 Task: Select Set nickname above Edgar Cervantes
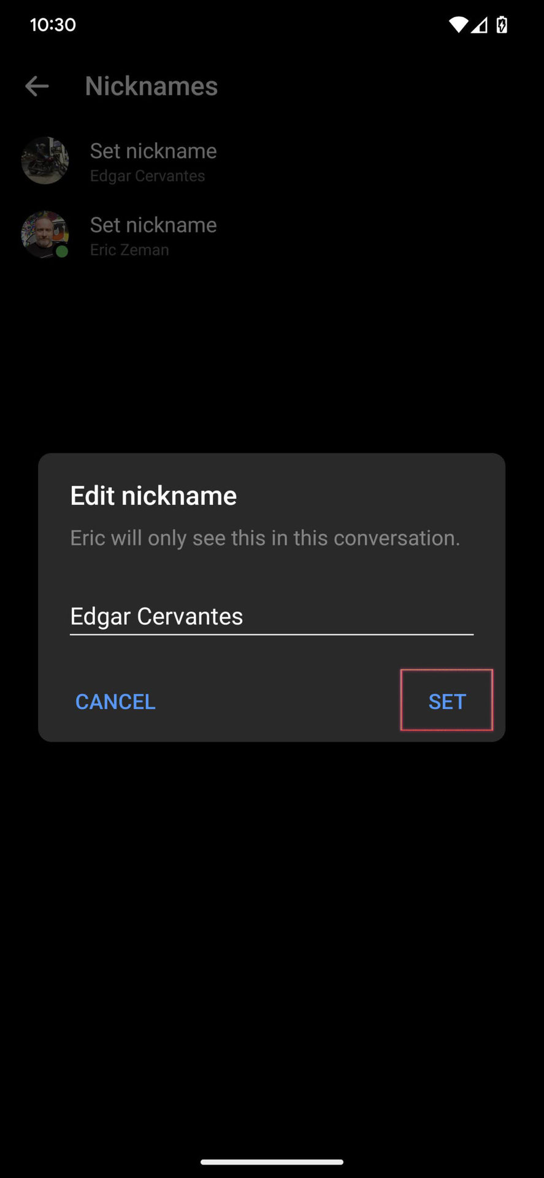point(153,151)
